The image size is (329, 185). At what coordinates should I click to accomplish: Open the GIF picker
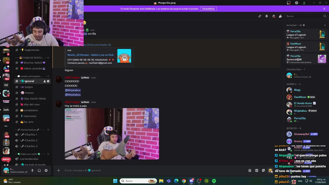click(x=257, y=170)
